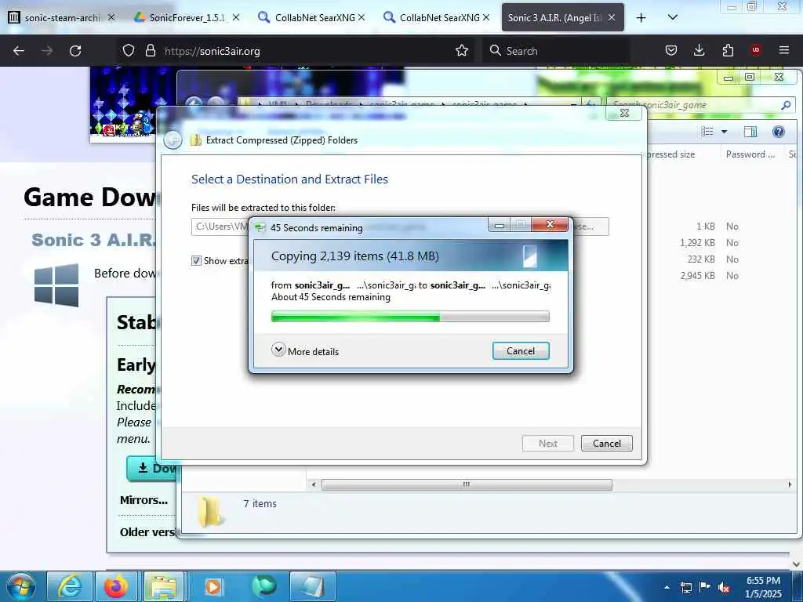
Task: Click the 2,945 KB size cell
Action: (697, 275)
